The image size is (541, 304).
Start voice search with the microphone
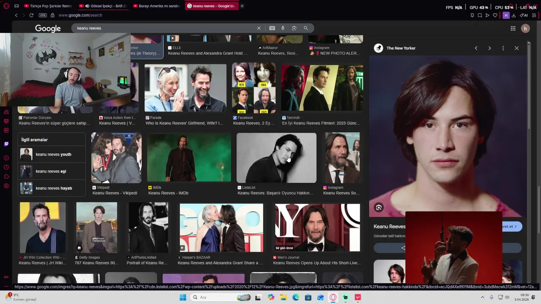pyautogui.click(x=283, y=28)
